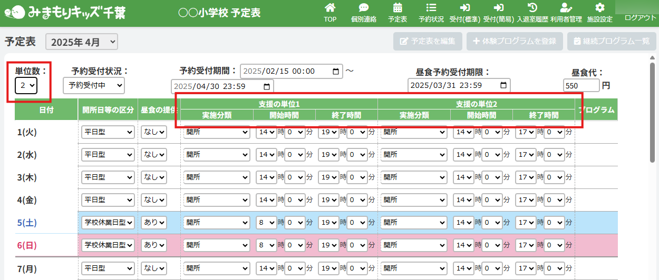
Task: Click the TOP home icon
Action: 330,8
